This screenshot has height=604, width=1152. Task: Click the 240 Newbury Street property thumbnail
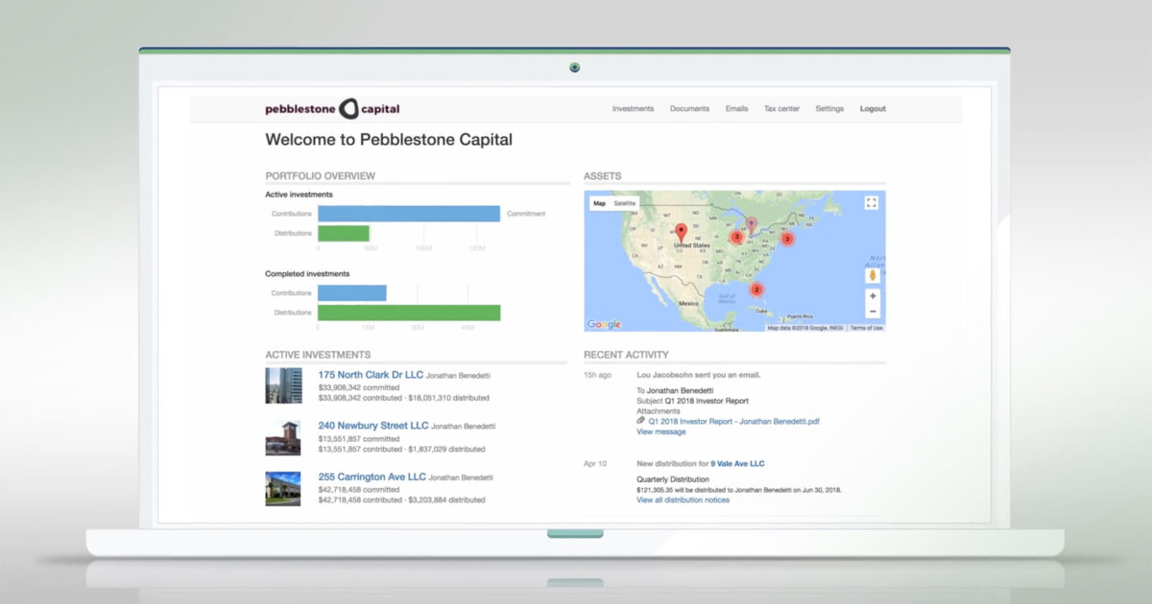point(283,438)
